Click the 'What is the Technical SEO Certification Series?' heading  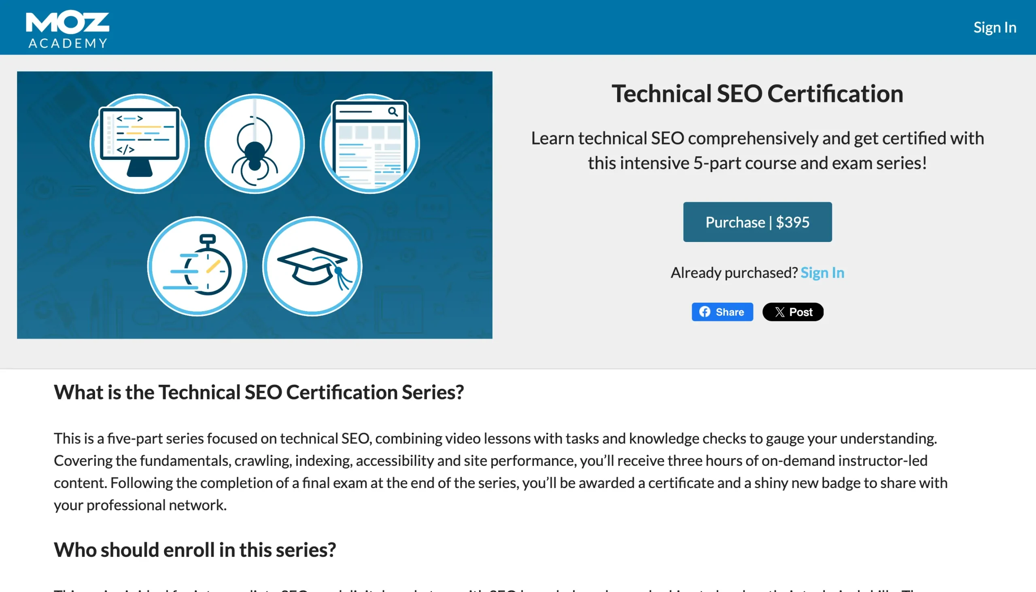click(259, 393)
